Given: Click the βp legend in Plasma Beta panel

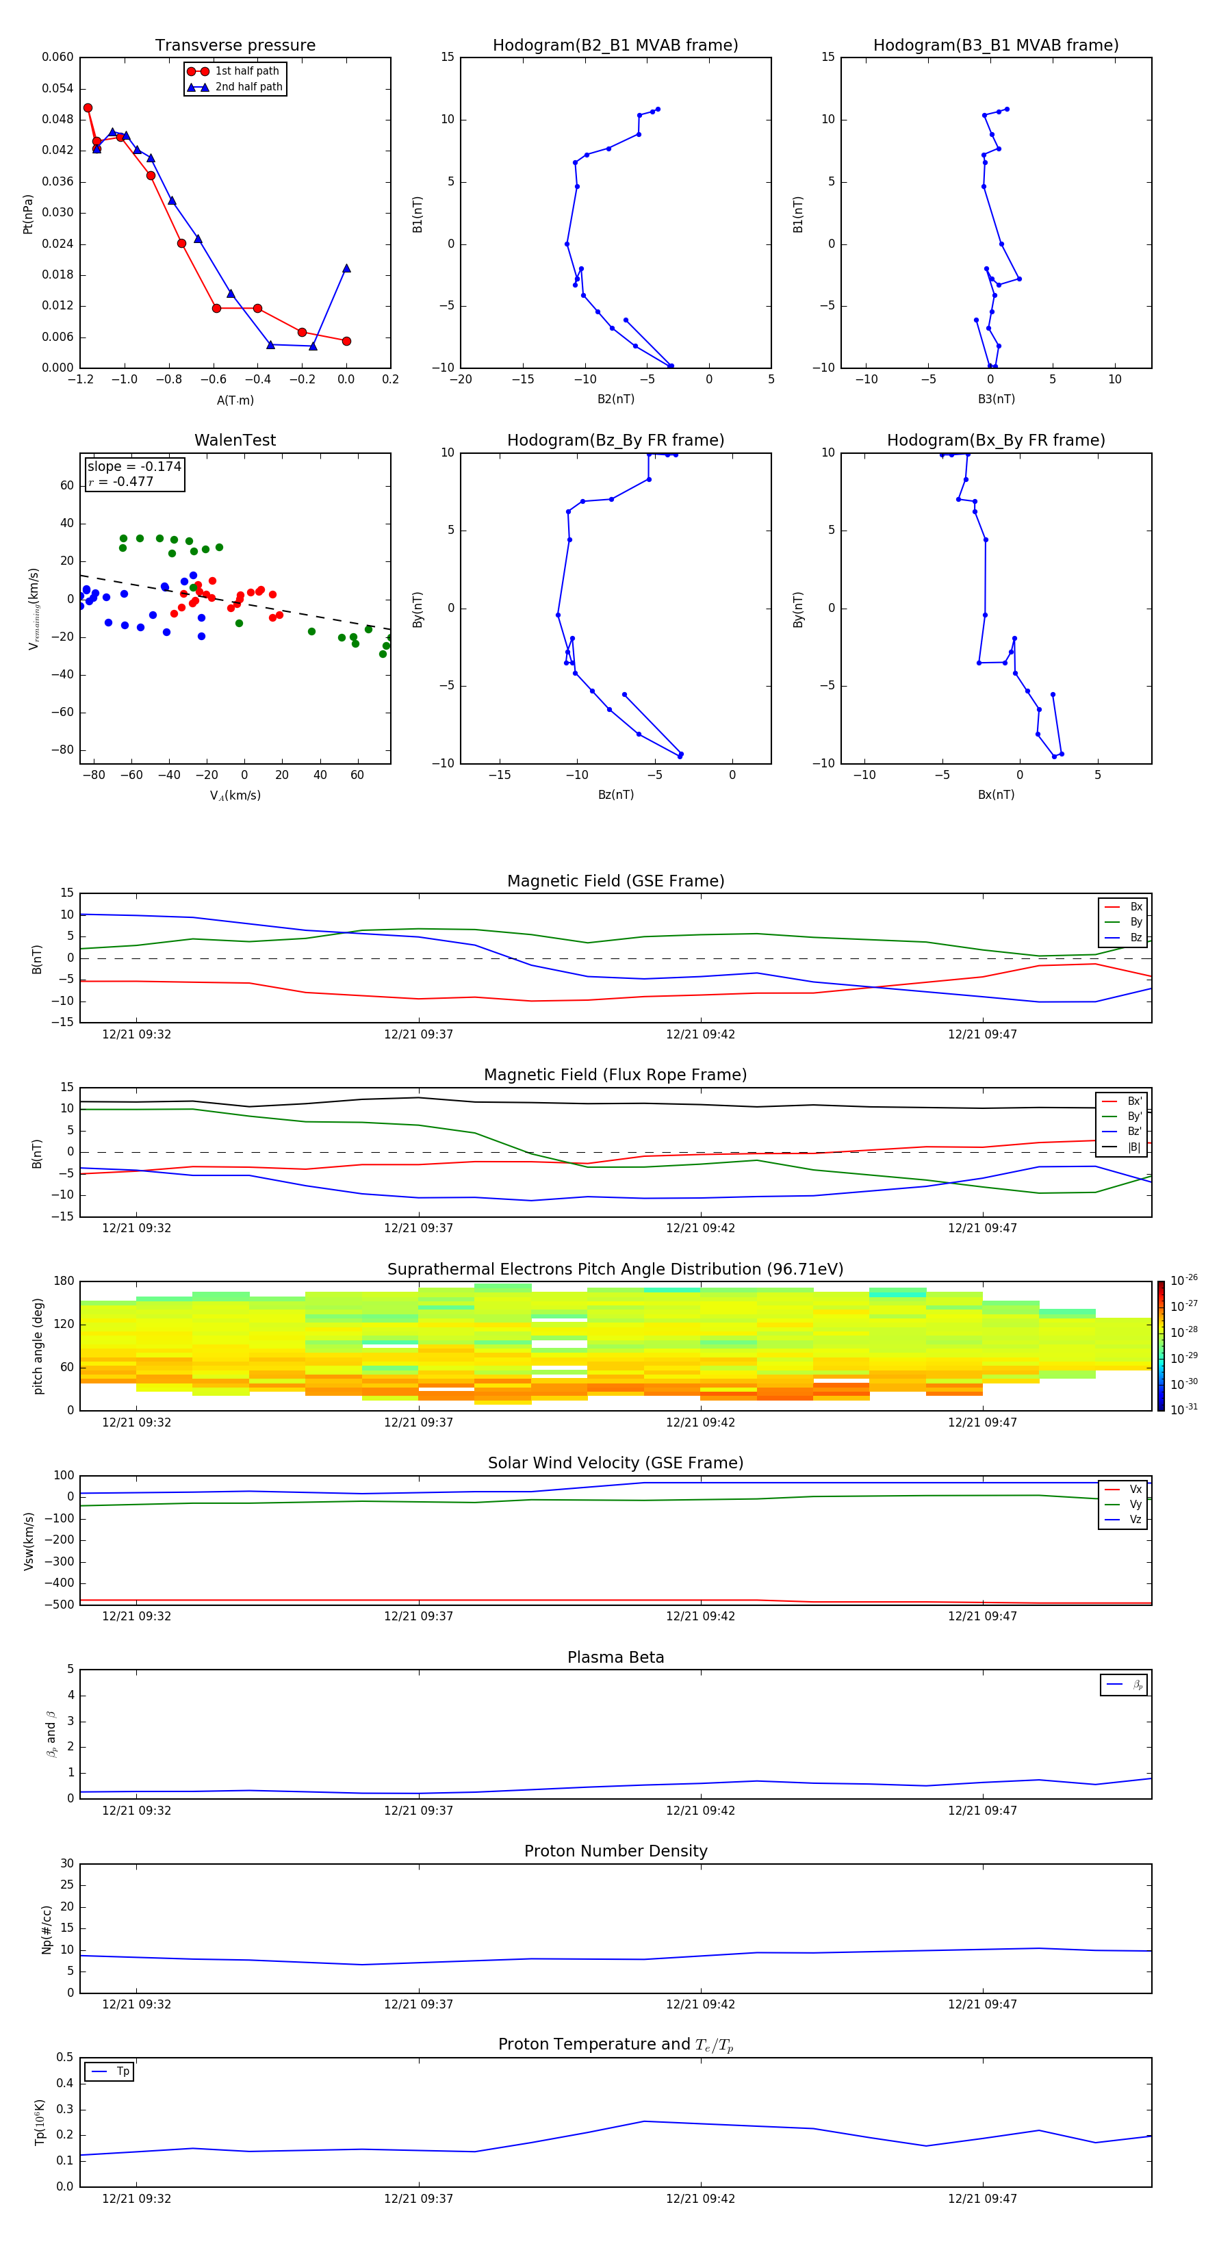Looking at the screenshot, I should point(1136,1685).
